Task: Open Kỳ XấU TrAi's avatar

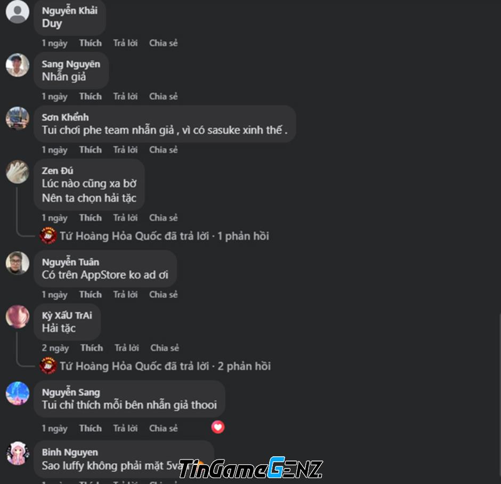Action: [18, 317]
